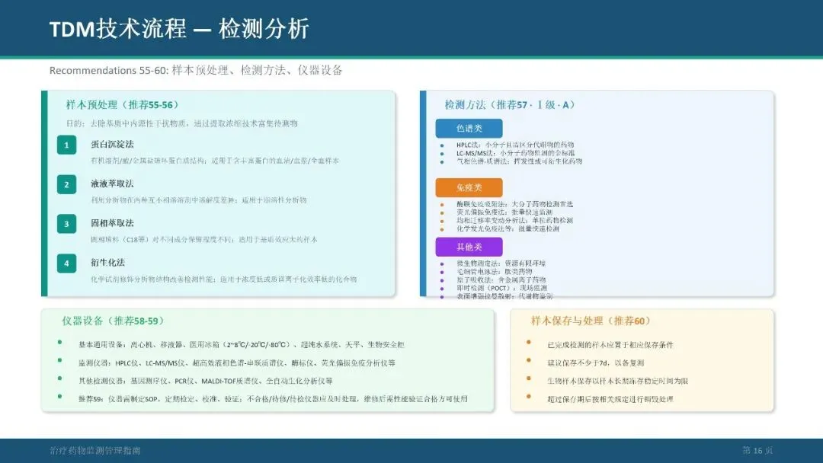
Task: Click the heading 衍生化法
Action: point(107,262)
